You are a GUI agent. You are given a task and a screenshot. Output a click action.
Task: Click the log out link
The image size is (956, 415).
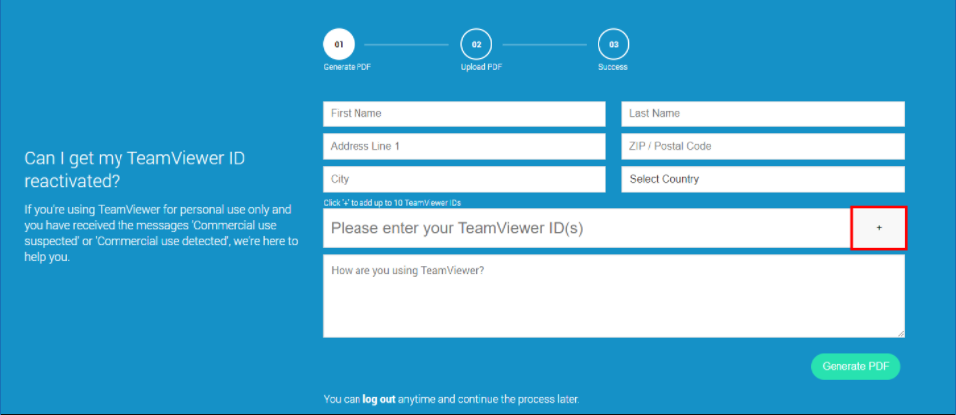379,400
